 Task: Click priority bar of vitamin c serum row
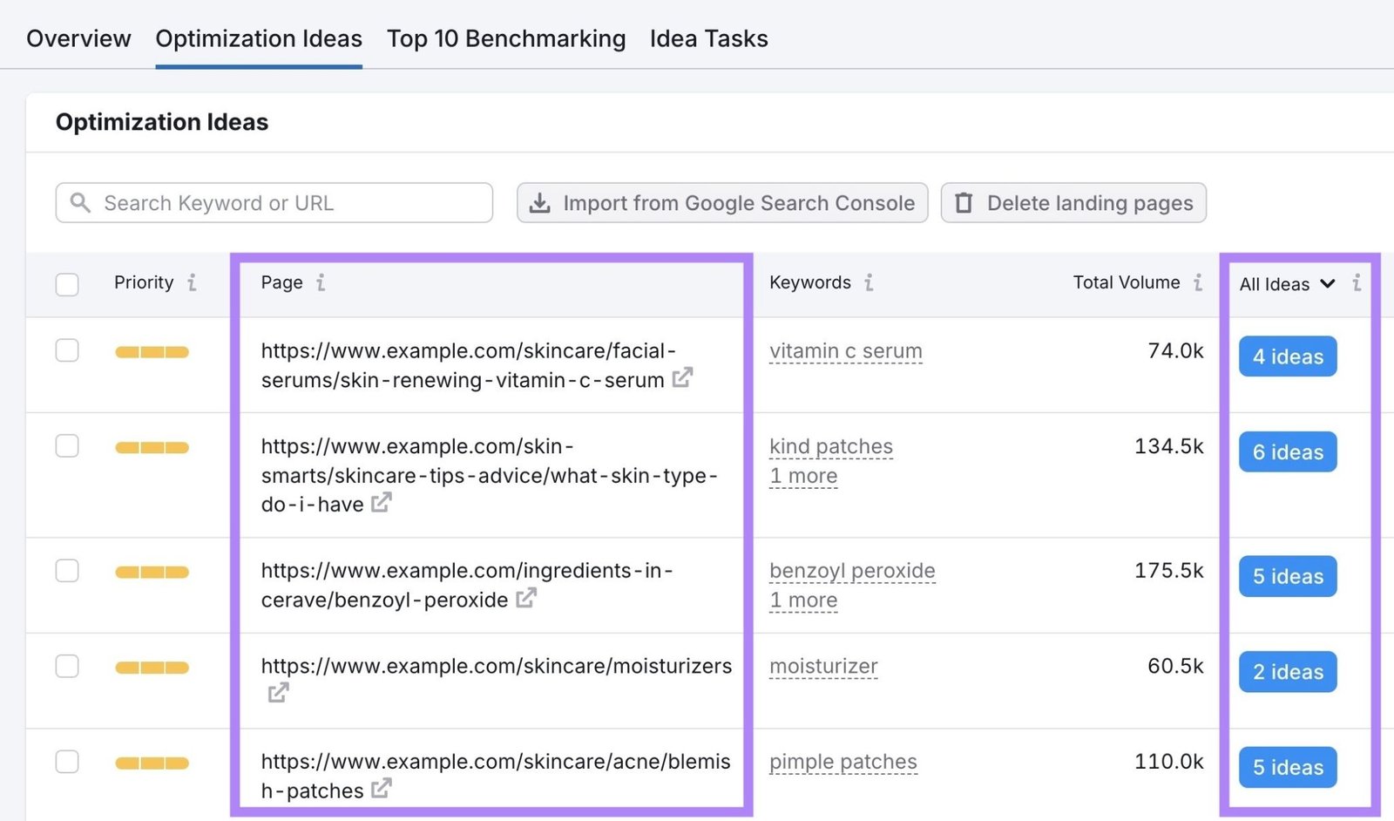pos(152,352)
